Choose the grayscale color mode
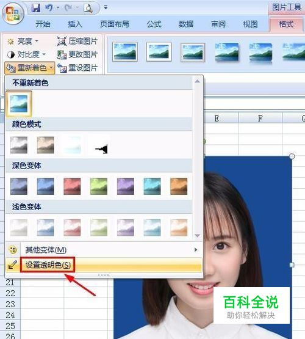 [19, 145]
